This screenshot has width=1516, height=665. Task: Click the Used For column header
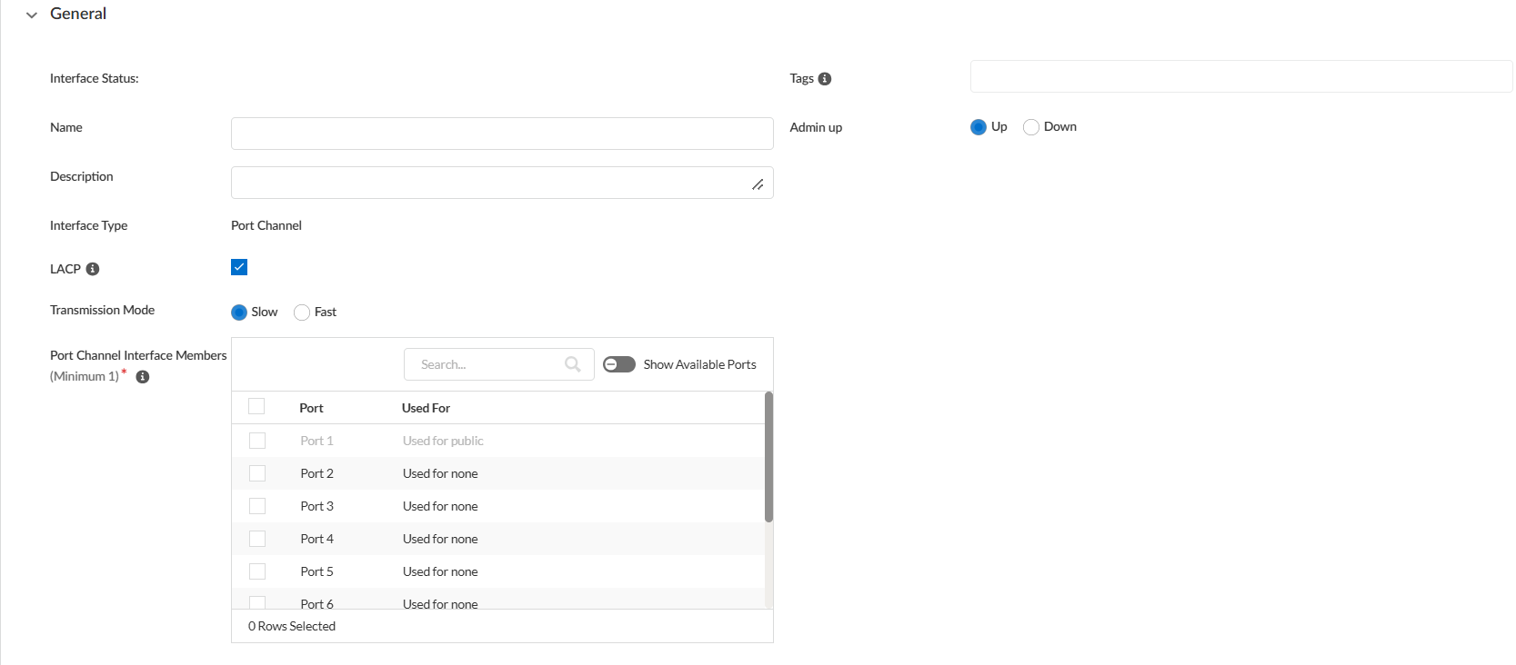click(x=426, y=408)
